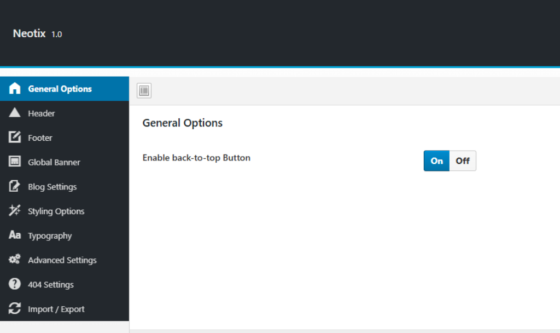Select the Advanced Settings text label
The image size is (560, 333).
click(62, 260)
